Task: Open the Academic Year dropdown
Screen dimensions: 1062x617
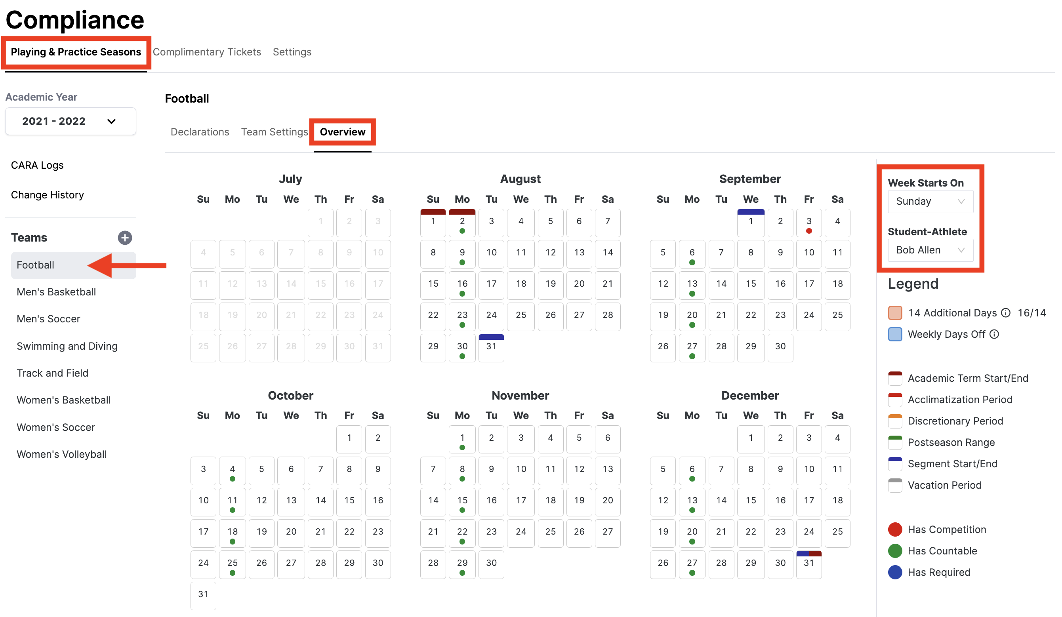Action: point(70,121)
